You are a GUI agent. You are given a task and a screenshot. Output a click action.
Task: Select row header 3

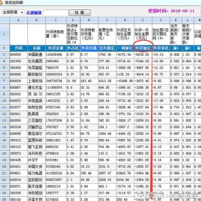click(x=5, y=55)
